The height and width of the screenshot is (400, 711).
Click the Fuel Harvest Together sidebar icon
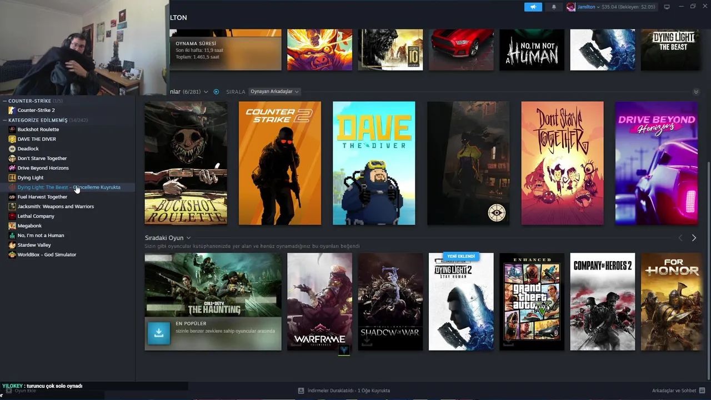click(x=12, y=197)
